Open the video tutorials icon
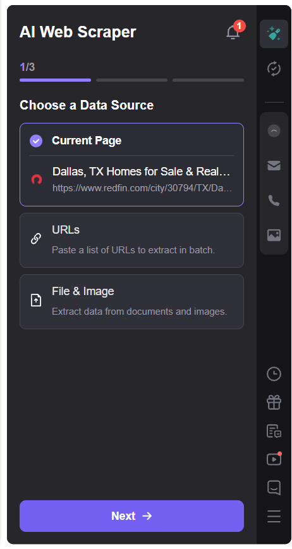The image size is (292, 549). pos(274,458)
